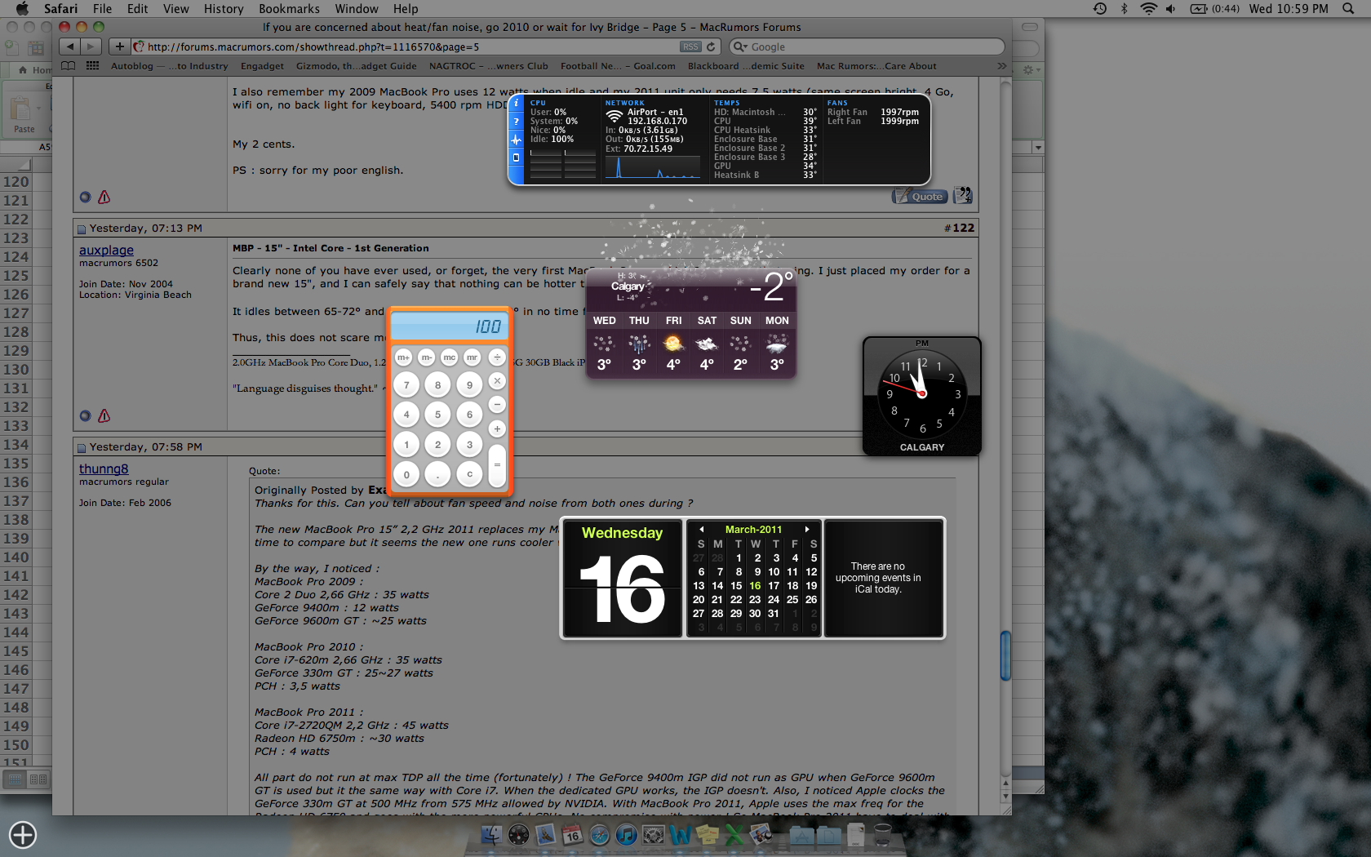Image resolution: width=1371 pixels, height=857 pixels.
Task: Open the Mac Rumors bookmark
Action: tap(876, 66)
